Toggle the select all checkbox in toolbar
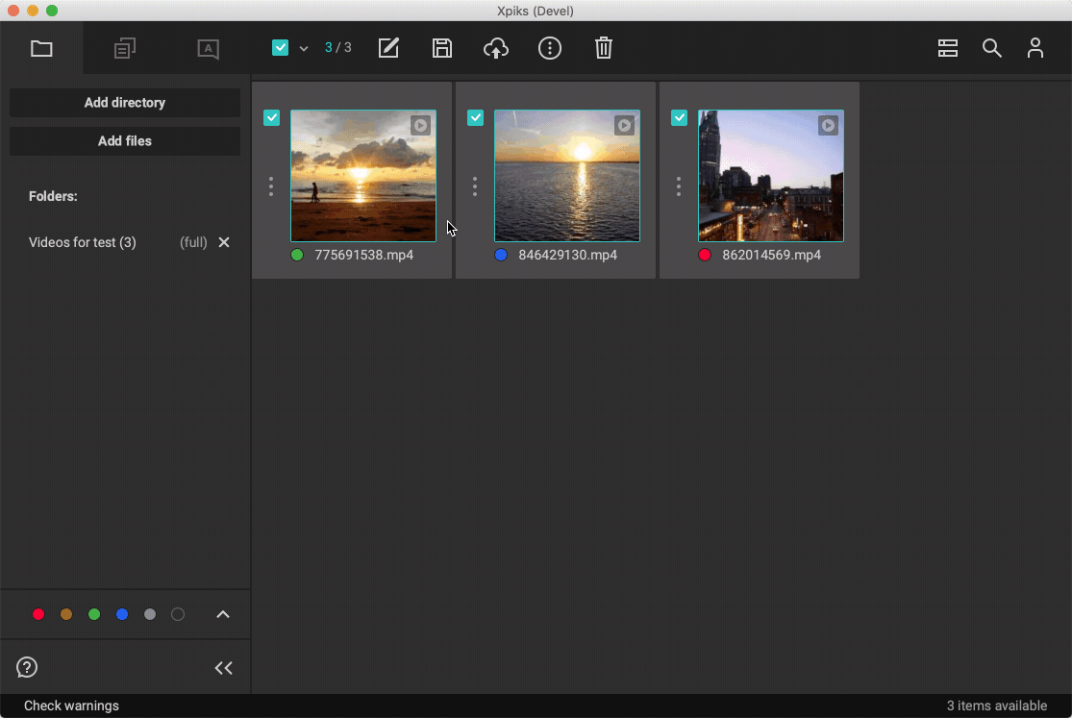The height and width of the screenshot is (718, 1072). 281,48
